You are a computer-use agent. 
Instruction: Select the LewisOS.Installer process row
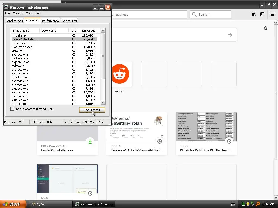[54, 39]
